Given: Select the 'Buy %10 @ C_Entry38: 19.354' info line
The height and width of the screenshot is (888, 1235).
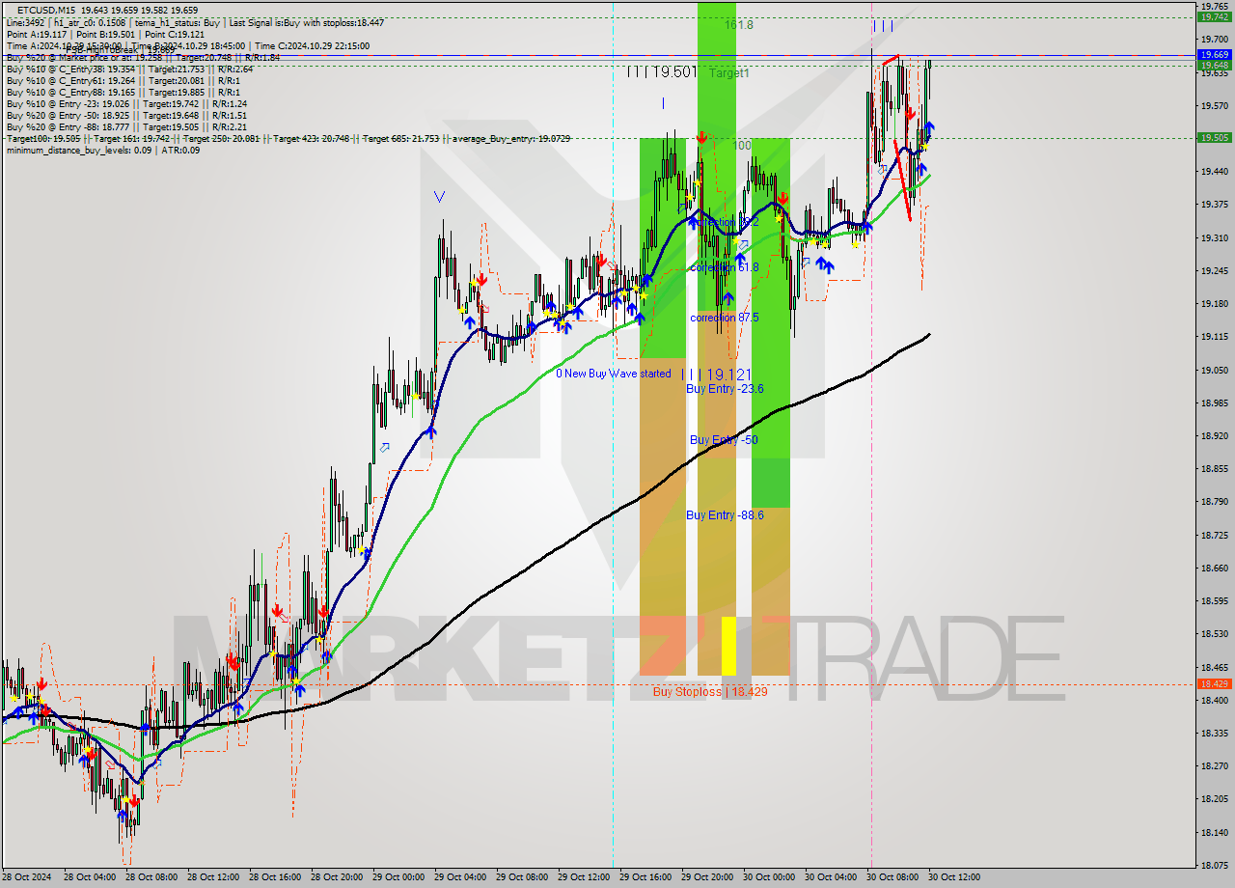Looking at the screenshot, I should (x=130, y=69).
